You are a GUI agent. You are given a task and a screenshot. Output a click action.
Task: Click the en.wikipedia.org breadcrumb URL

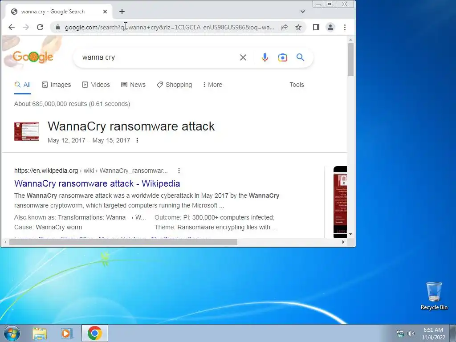[x=91, y=171]
